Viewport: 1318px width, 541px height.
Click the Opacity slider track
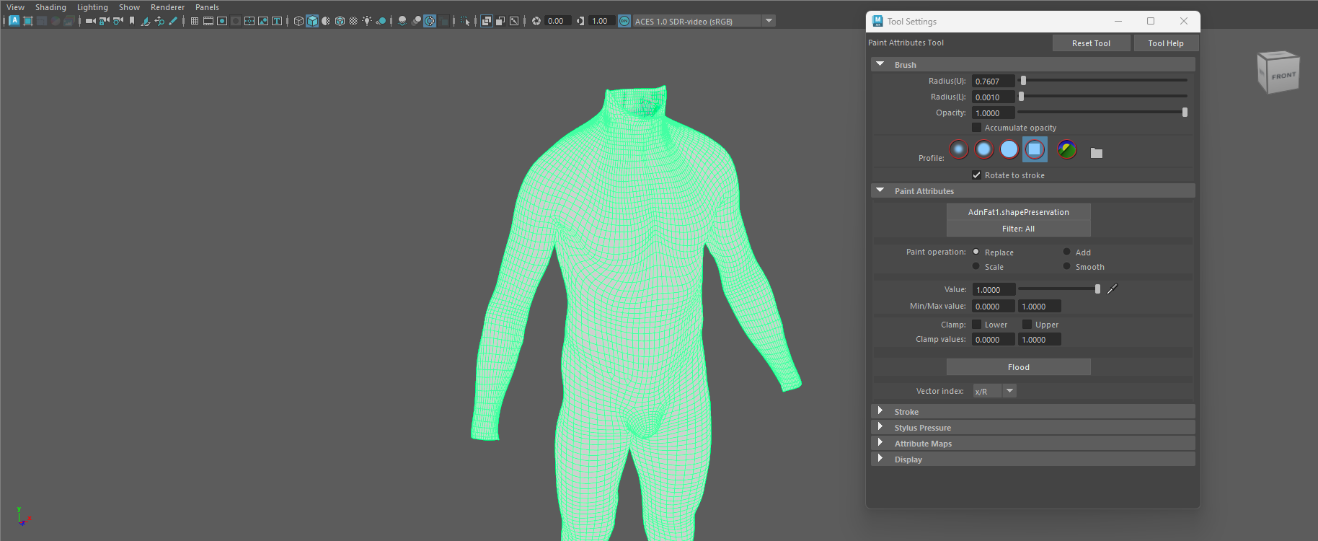1102,113
